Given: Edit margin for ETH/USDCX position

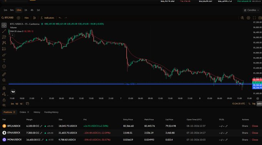Looking at the screenshot, I should (x=41, y=133).
